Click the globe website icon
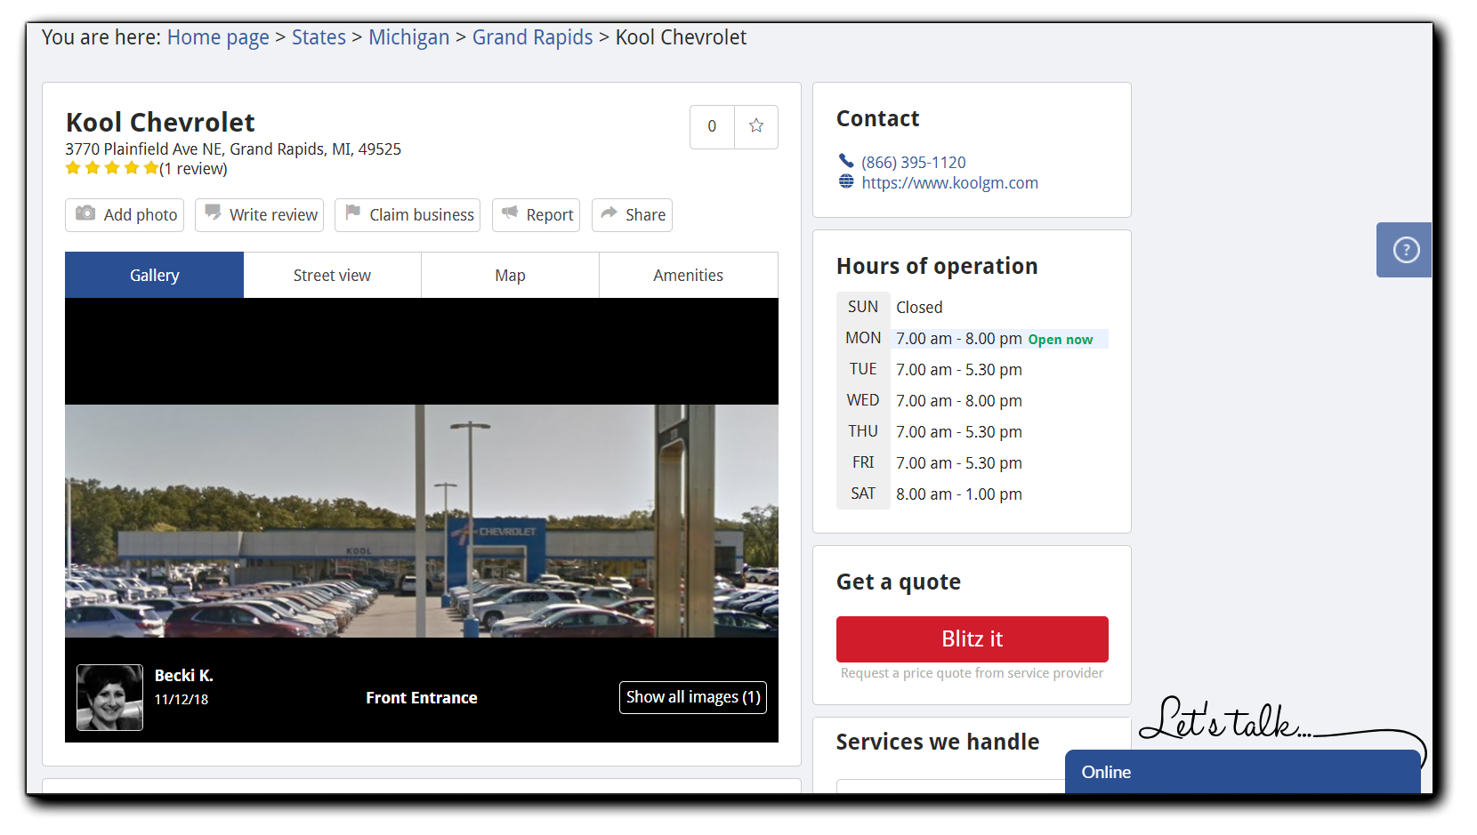The image size is (1477, 835). (846, 181)
